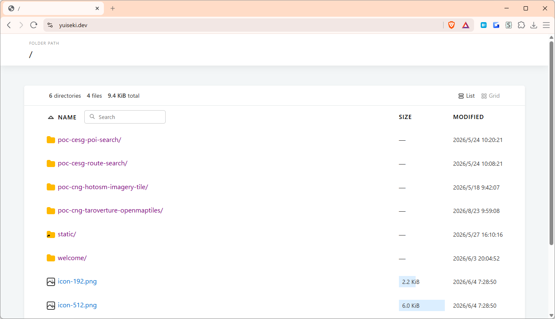
Task: Maximize the browser window
Action: click(x=526, y=8)
